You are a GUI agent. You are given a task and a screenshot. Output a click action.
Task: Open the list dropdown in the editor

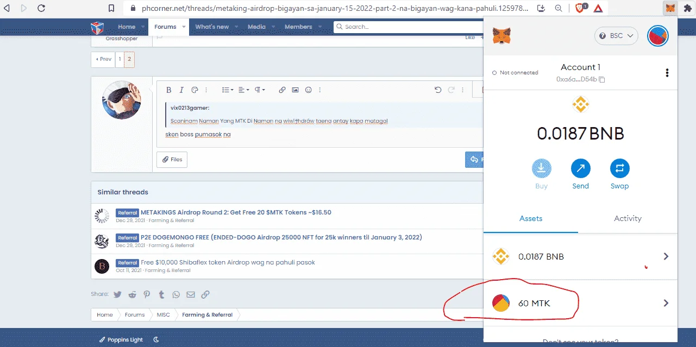[228, 90]
